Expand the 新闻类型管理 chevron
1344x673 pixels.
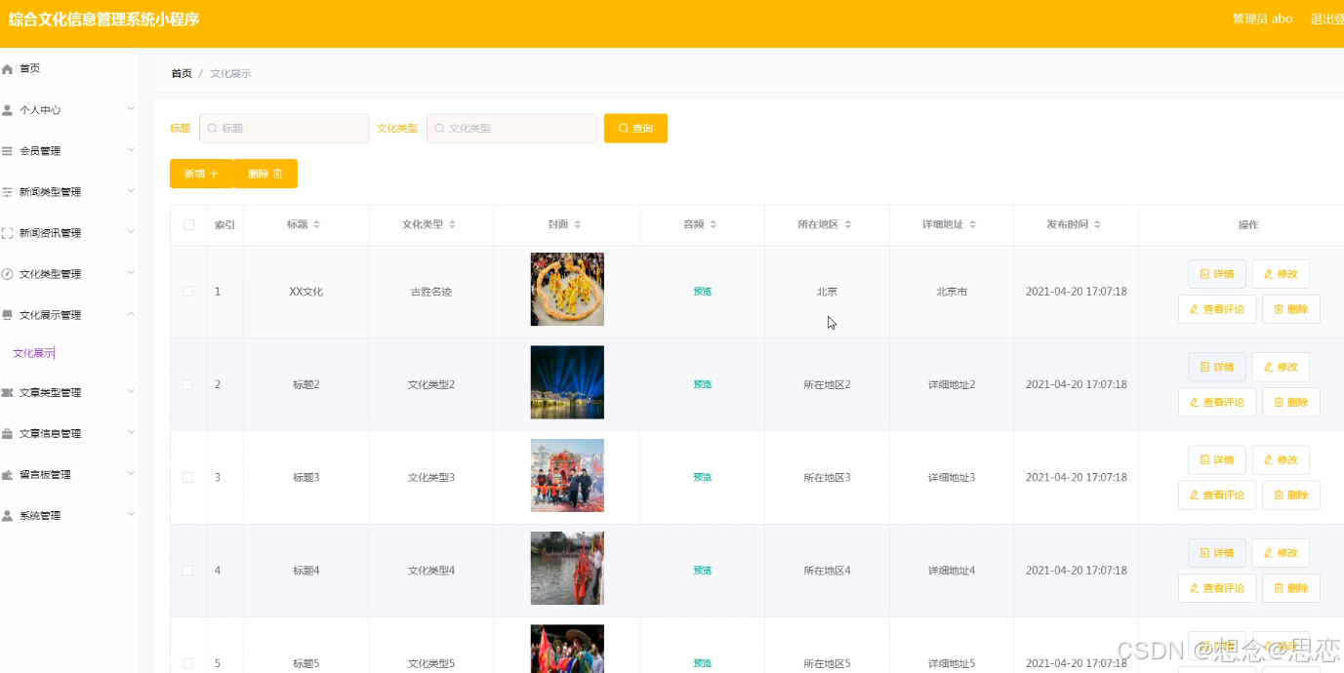coord(131,190)
